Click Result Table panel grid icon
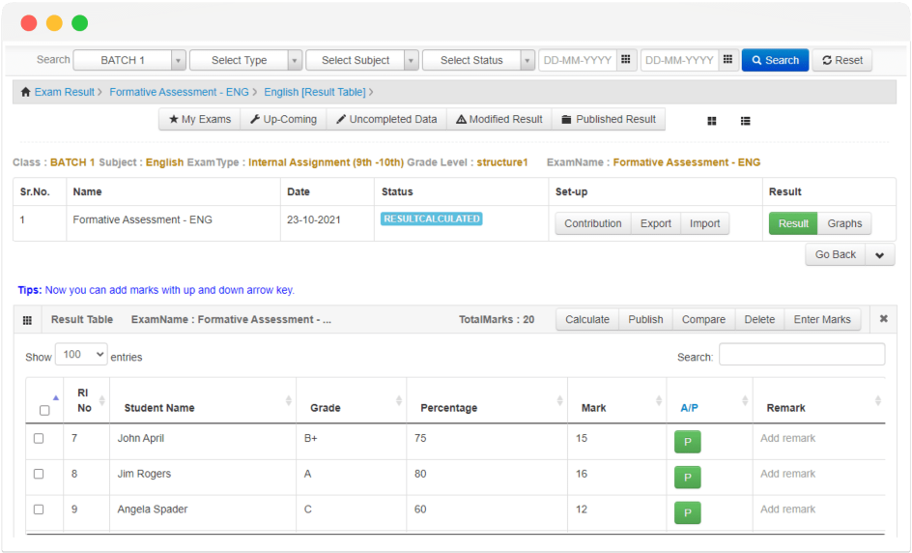Image resolution: width=912 pixels, height=553 pixels. click(27, 320)
